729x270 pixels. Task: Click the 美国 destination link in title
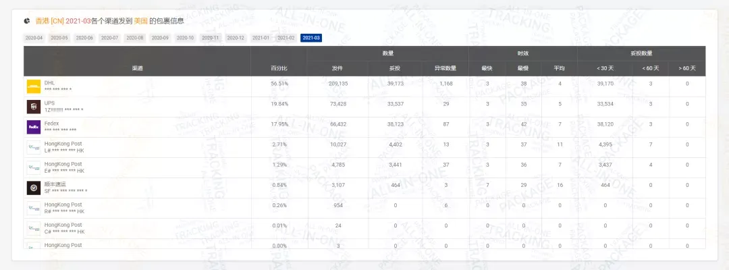tap(140, 21)
